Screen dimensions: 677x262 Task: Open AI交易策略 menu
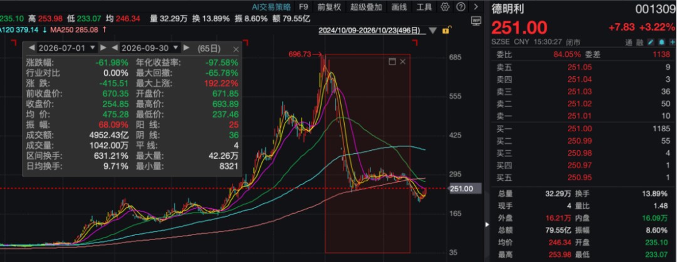(273, 7)
